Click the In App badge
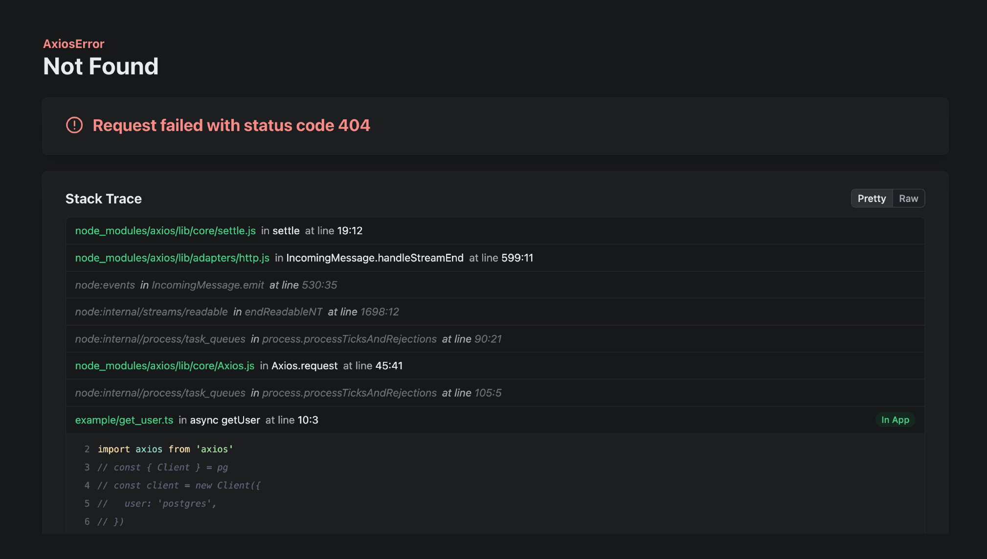The width and height of the screenshot is (987, 559). [895, 420]
